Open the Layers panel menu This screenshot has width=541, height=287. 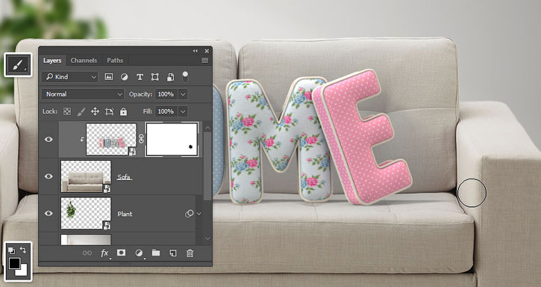[205, 61]
